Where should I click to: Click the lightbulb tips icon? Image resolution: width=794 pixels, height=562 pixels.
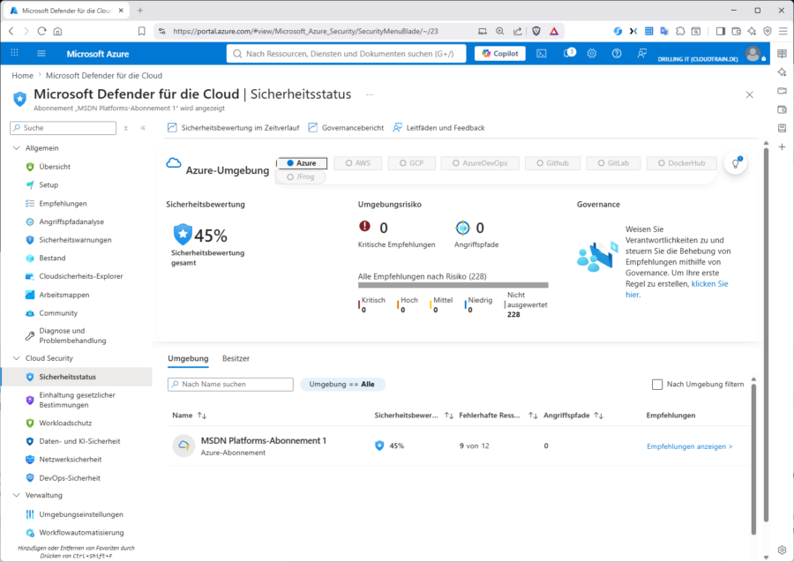[x=735, y=163]
